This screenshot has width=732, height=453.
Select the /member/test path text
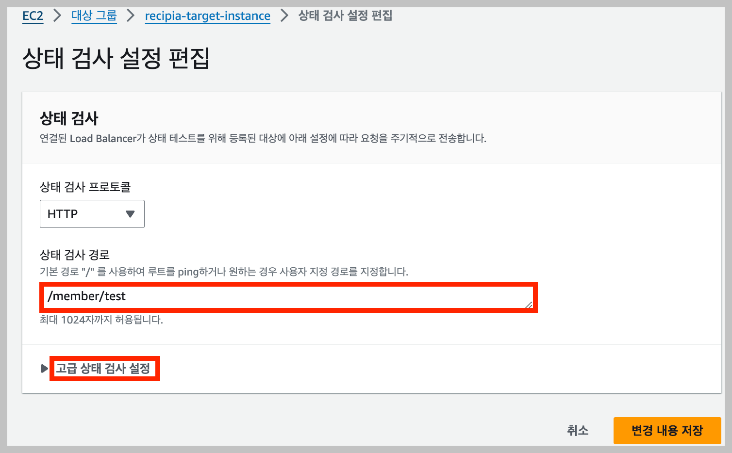pos(87,296)
